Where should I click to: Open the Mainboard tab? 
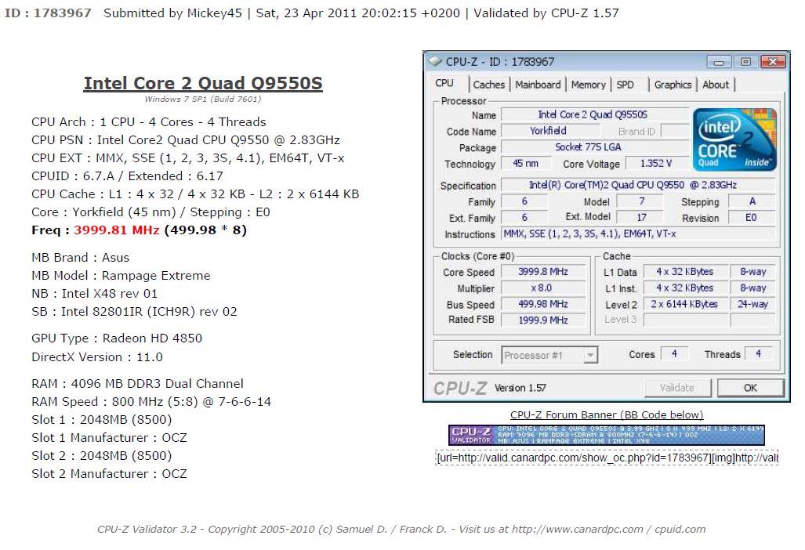coord(538,85)
